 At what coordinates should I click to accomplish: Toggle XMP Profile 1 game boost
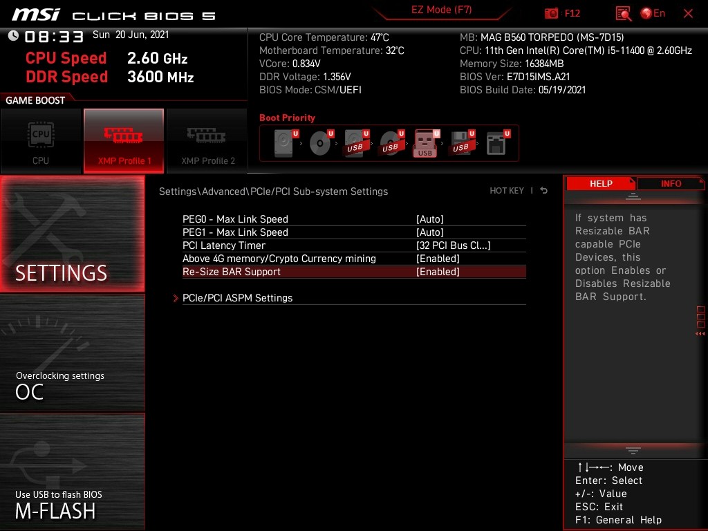(124, 141)
